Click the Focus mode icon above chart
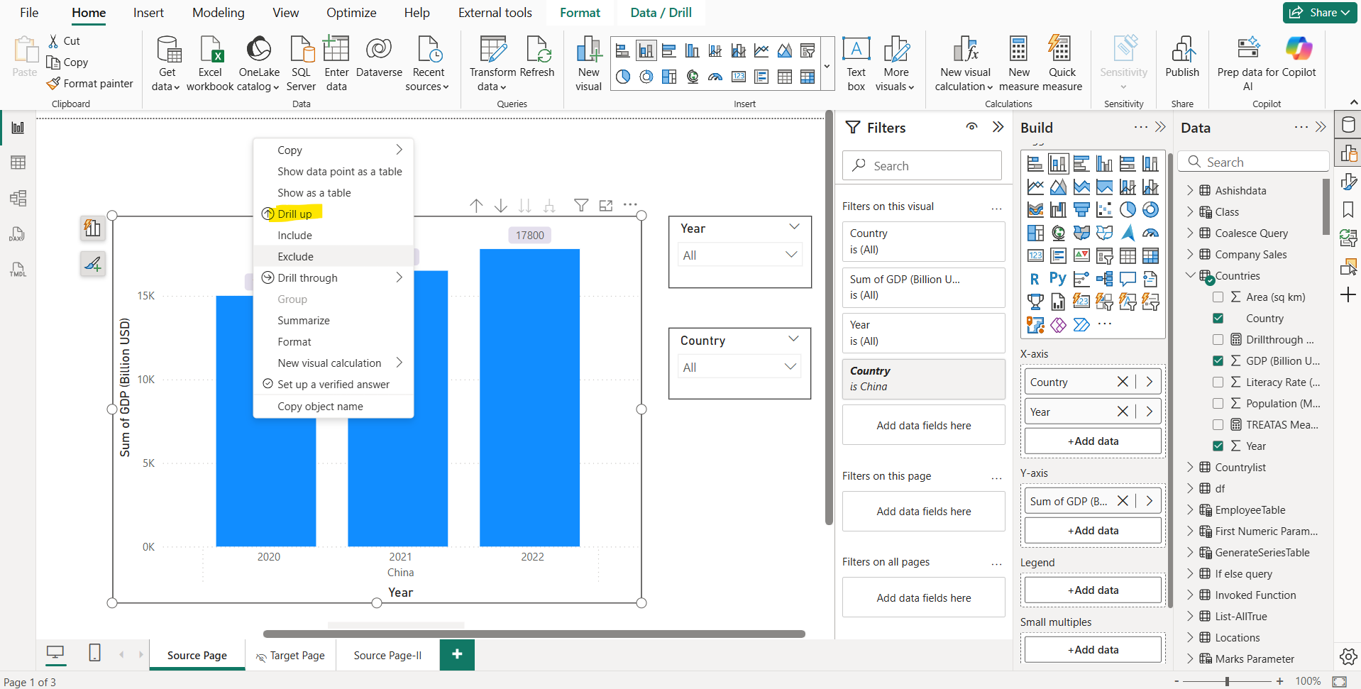This screenshot has width=1361, height=689. 605,206
